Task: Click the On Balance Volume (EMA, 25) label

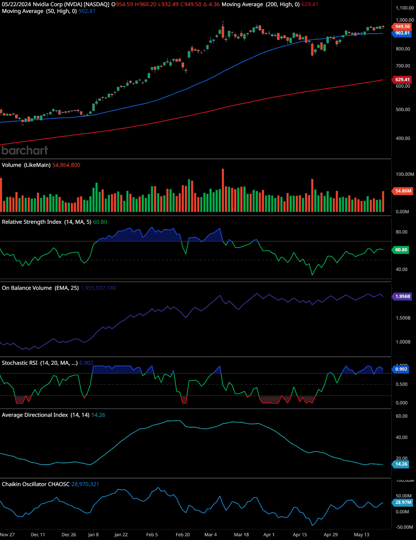Action: [x=40, y=288]
